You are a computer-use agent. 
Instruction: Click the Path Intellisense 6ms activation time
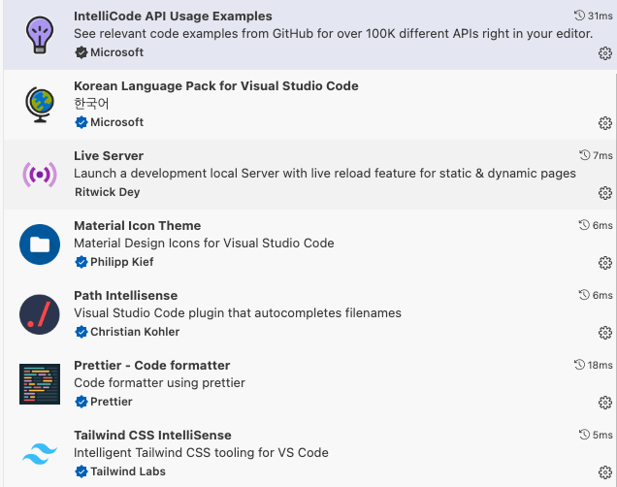point(602,295)
